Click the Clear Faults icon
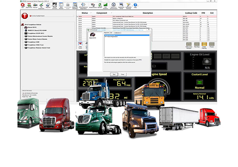Image resolution: width=238 pixels, height=167 pixels. [x=80, y=45]
